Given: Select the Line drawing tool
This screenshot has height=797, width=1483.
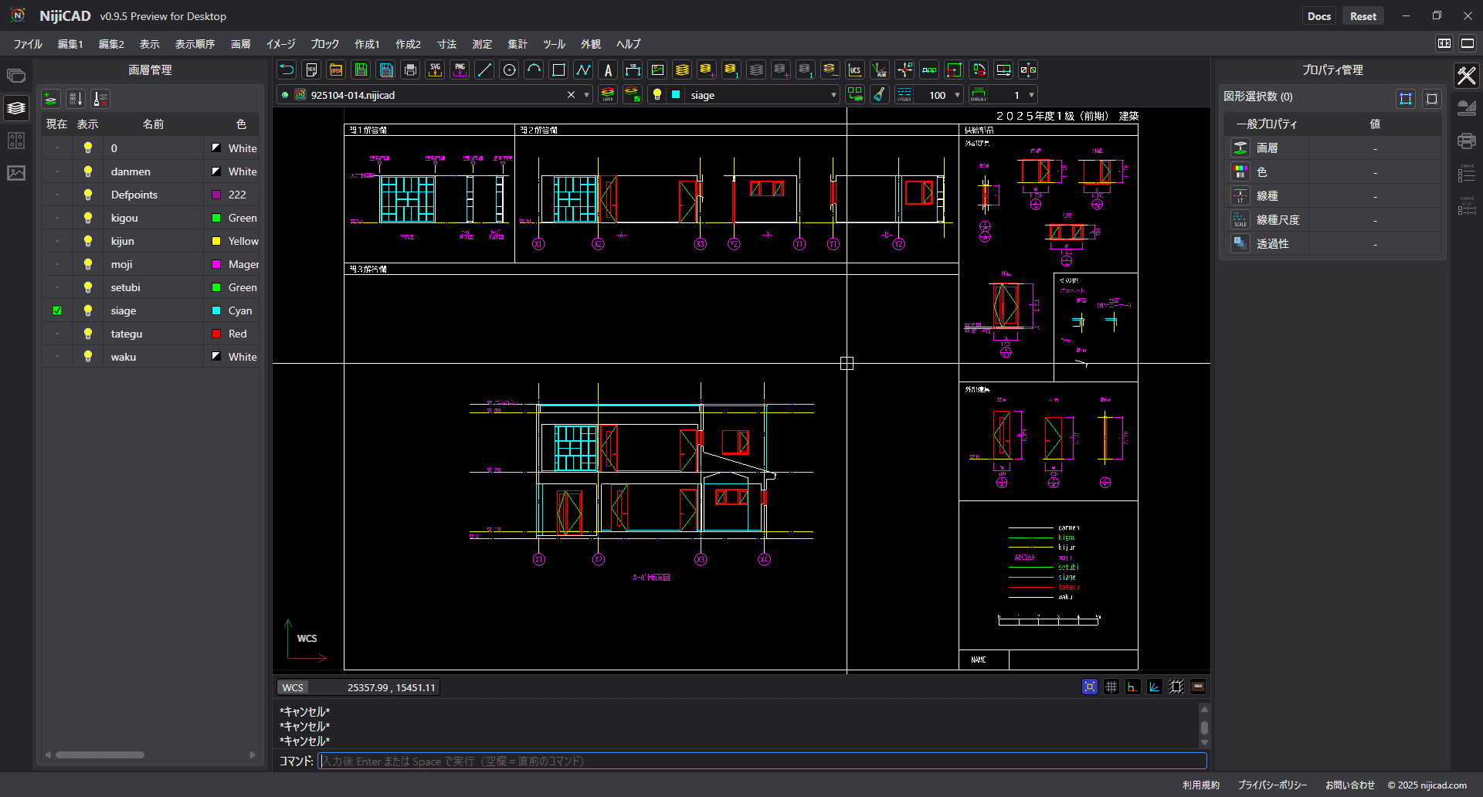Looking at the screenshot, I should (x=484, y=70).
